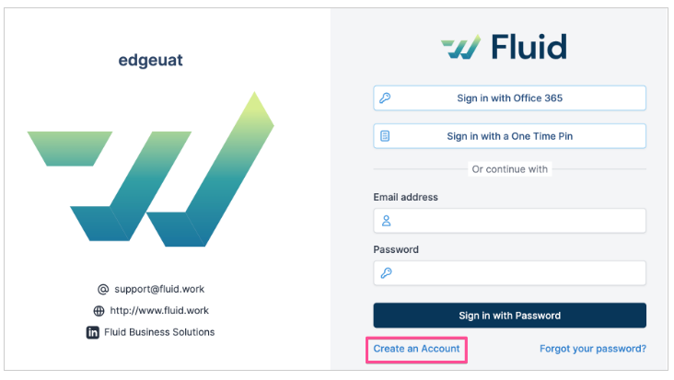This screenshot has height=380, width=674.
Task: Click the key icon on Office 365 button
Action: click(x=385, y=98)
